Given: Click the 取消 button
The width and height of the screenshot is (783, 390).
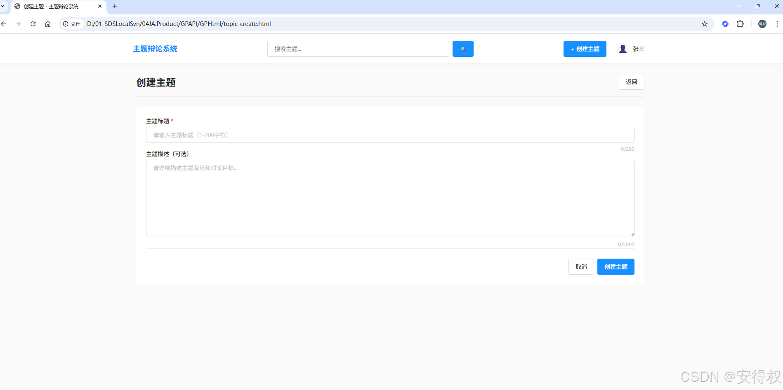Looking at the screenshot, I should point(581,266).
